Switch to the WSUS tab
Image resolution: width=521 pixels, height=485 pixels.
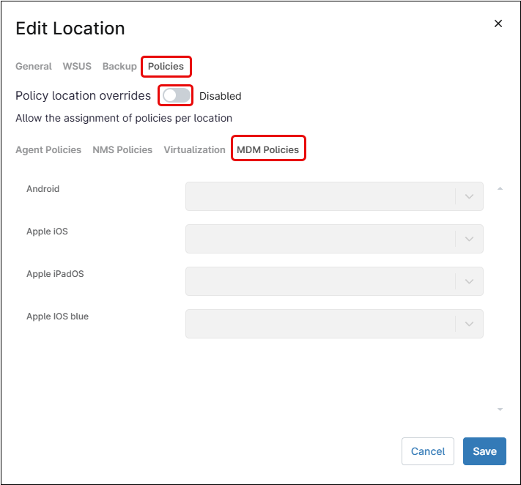coord(77,66)
